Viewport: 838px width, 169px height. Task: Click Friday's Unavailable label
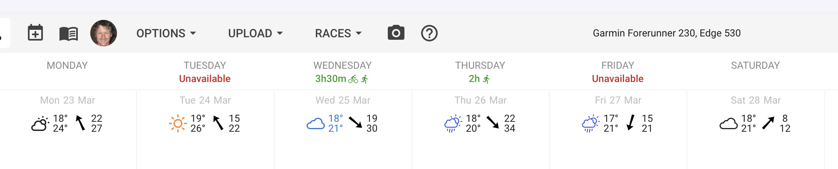click(617, 79)
